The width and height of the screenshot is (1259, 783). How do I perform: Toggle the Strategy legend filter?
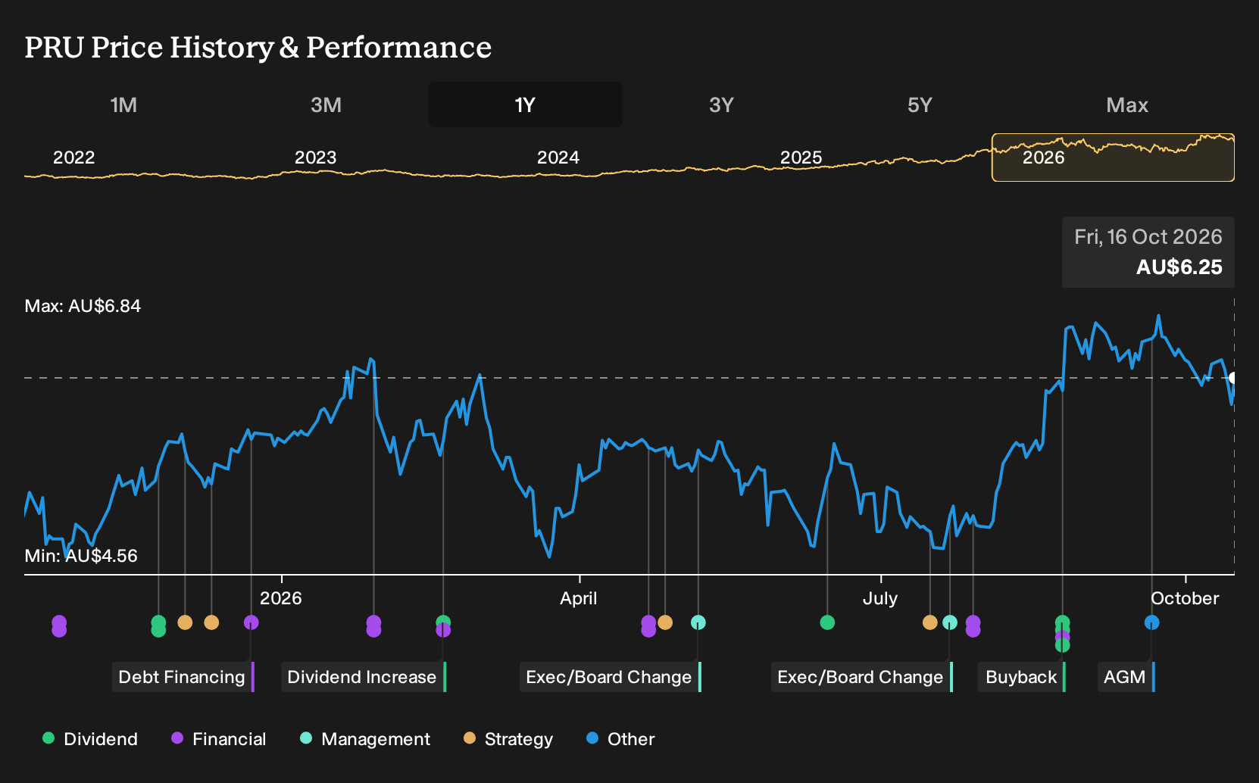[508, 739]
